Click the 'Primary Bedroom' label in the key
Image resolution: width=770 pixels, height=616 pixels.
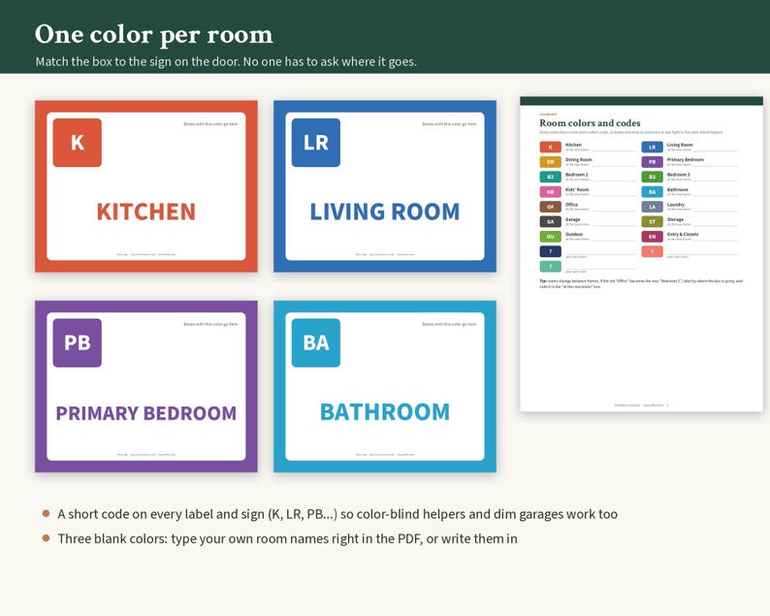[x=686, y=160]
